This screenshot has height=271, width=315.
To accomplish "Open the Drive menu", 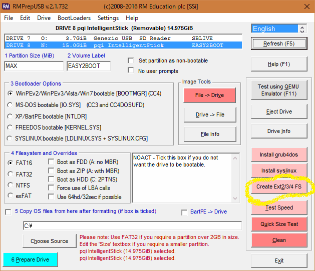I will click(x=44, y=18).
